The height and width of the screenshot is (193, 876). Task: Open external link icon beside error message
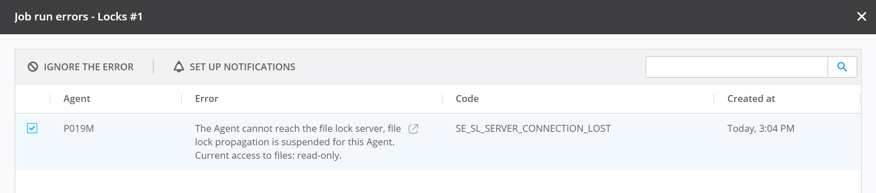[x=413, y=129]
